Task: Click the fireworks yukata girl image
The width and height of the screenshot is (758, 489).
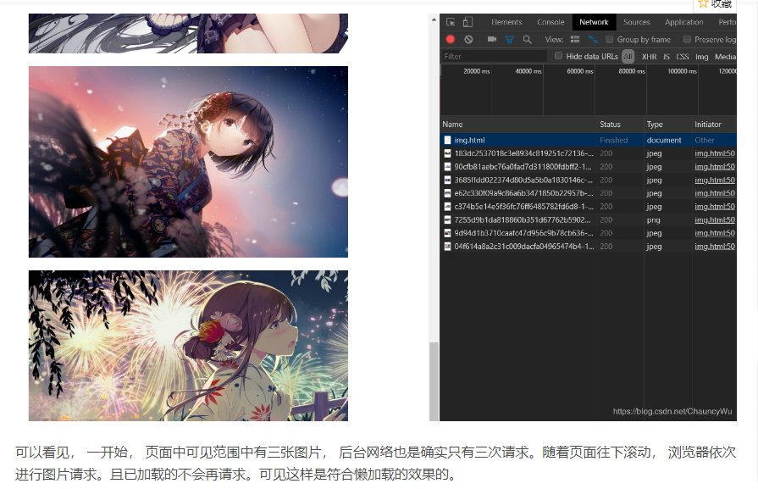Action: pyautogui.click(x=188, y=345)
